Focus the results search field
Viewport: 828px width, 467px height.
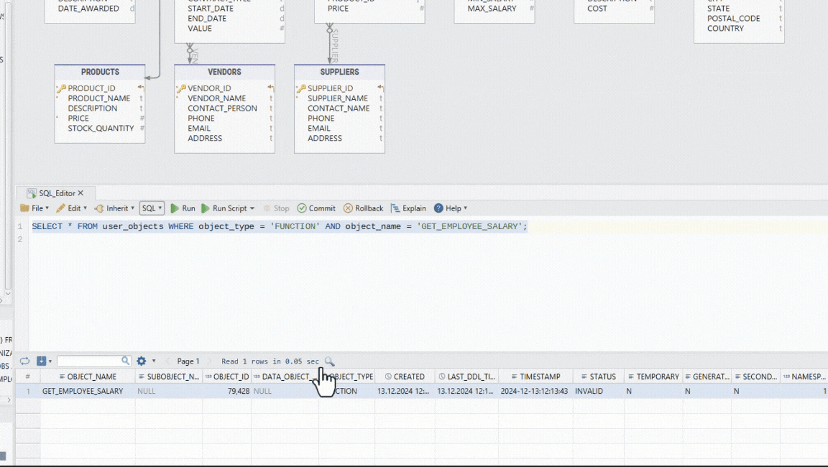(88, 361)
